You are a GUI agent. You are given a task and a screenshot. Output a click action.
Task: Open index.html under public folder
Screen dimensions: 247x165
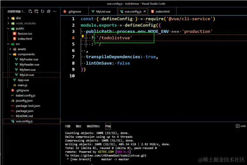(25, 39)
